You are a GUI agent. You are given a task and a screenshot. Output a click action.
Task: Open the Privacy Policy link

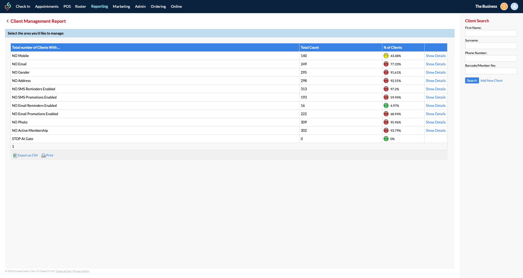pos(81,271)
